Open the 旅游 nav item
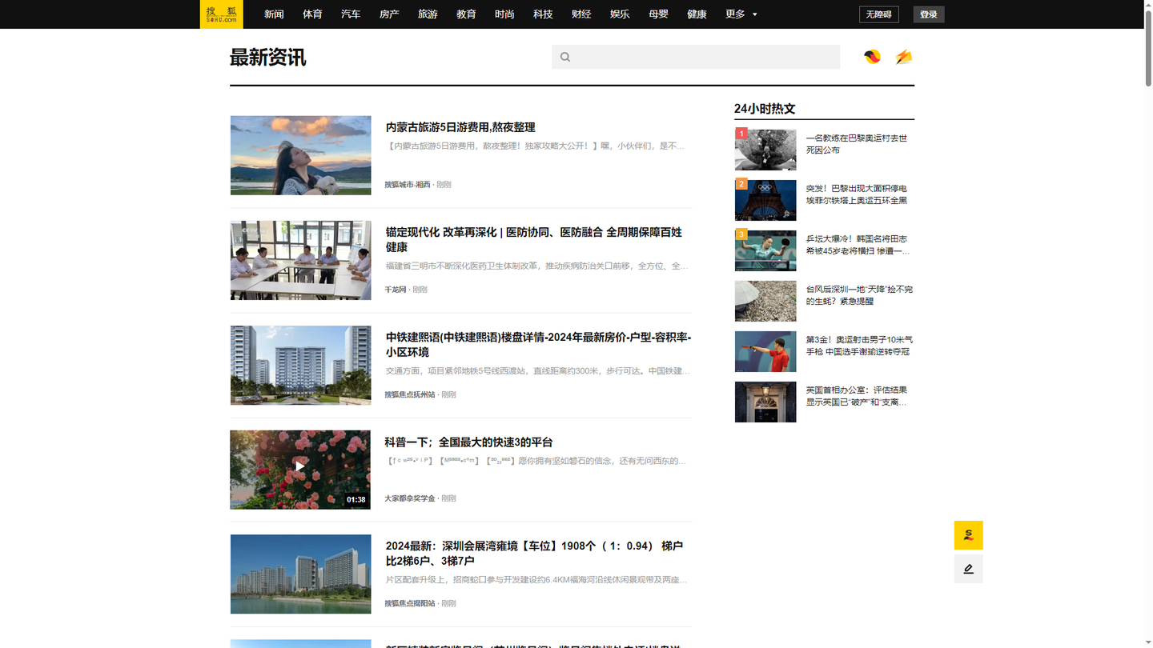Viewport: 1153px width, 648px height. click(x=428, y=14)
